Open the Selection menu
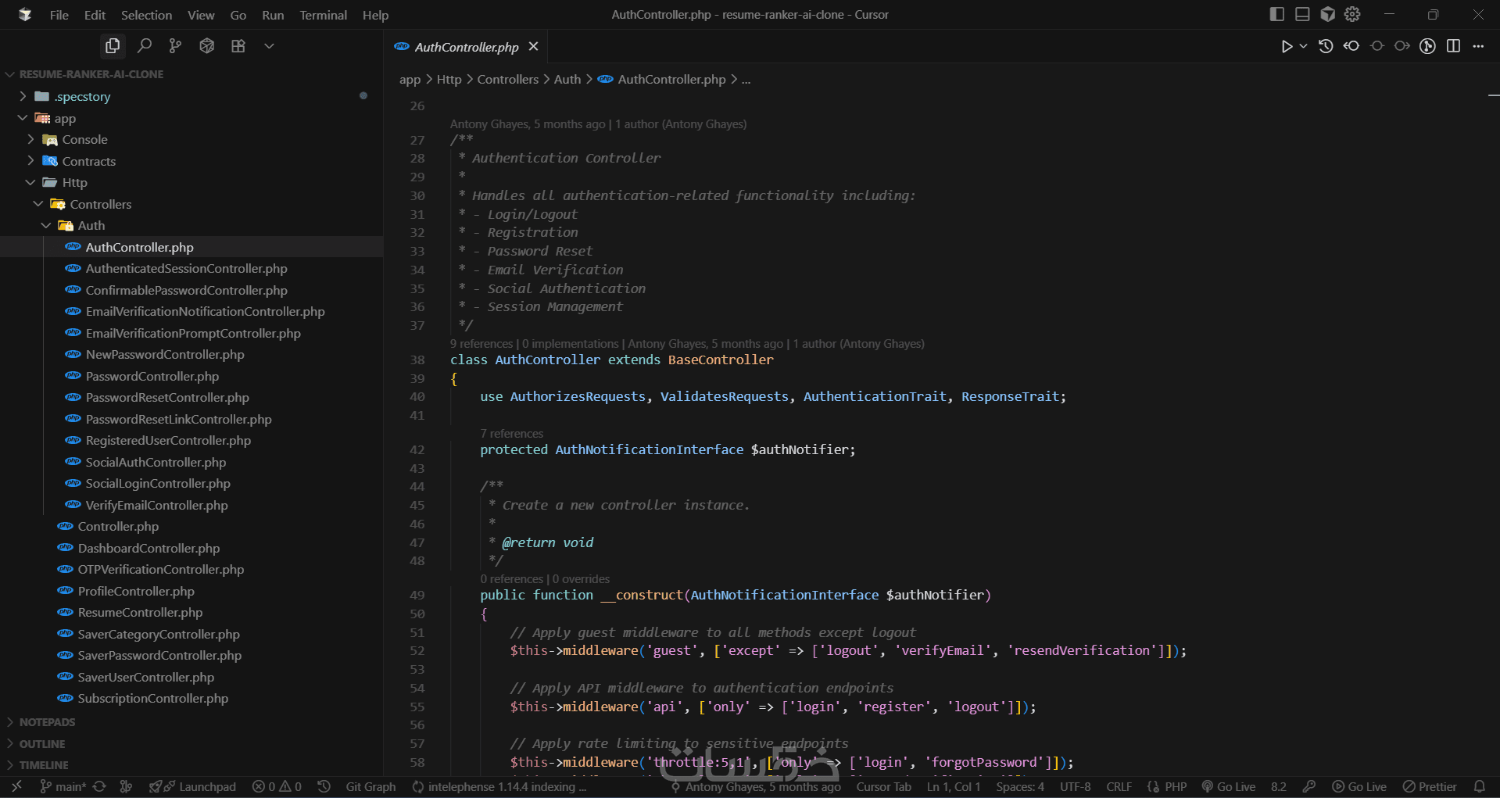 (146, 15)
